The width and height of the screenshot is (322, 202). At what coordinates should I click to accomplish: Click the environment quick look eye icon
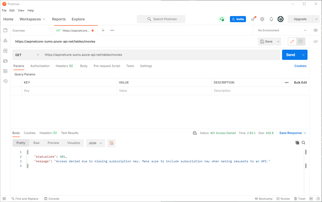(316, 30)
